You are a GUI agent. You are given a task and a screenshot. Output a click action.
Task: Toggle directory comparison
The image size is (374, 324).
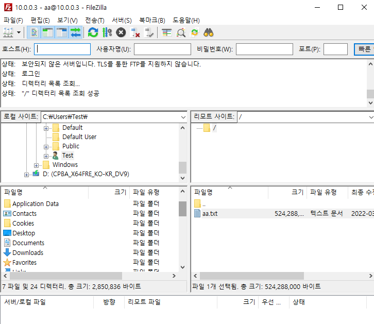click(181, 32)
